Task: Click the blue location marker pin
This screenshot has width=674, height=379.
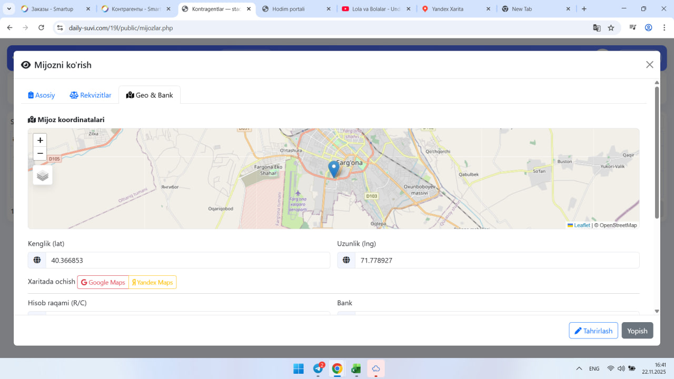Action: point(333,168)
